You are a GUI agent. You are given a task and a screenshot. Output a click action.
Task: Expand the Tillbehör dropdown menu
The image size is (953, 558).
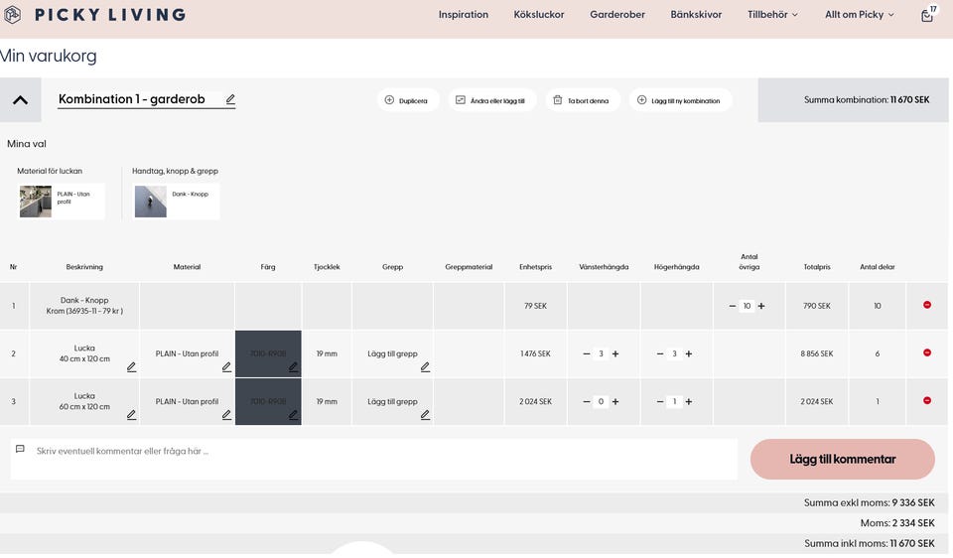click(x=772, y=15)
